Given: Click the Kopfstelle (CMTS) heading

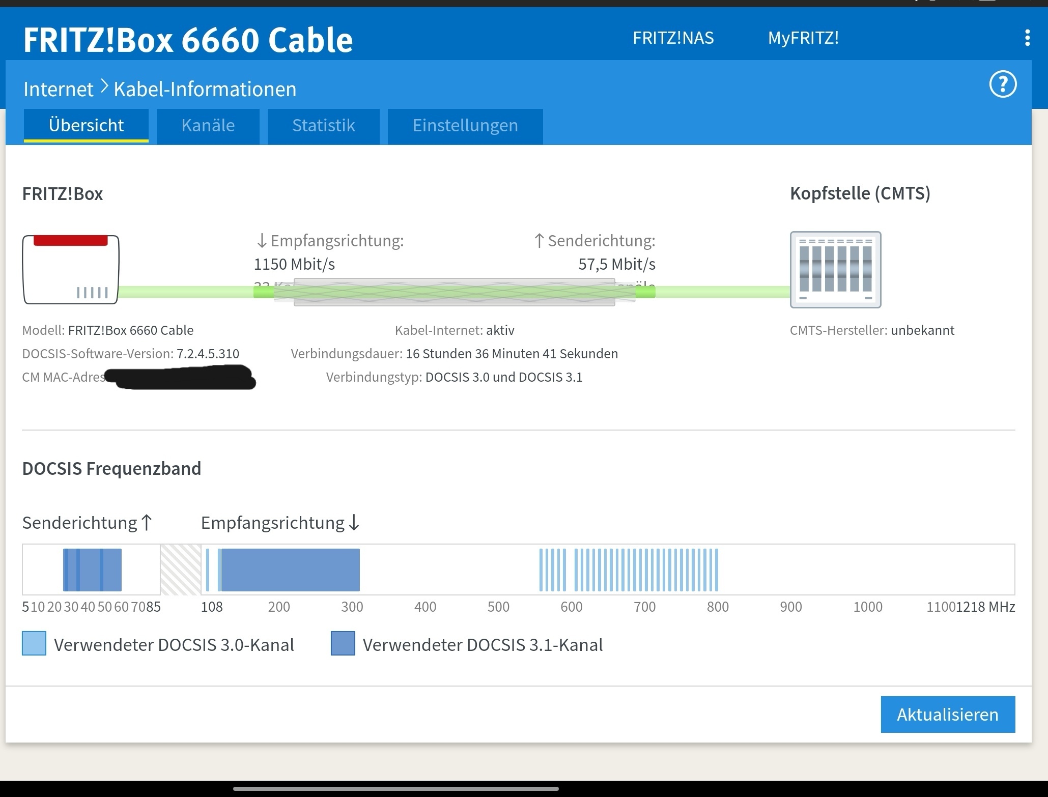Looking at the screenshot, I should point(860,193).
